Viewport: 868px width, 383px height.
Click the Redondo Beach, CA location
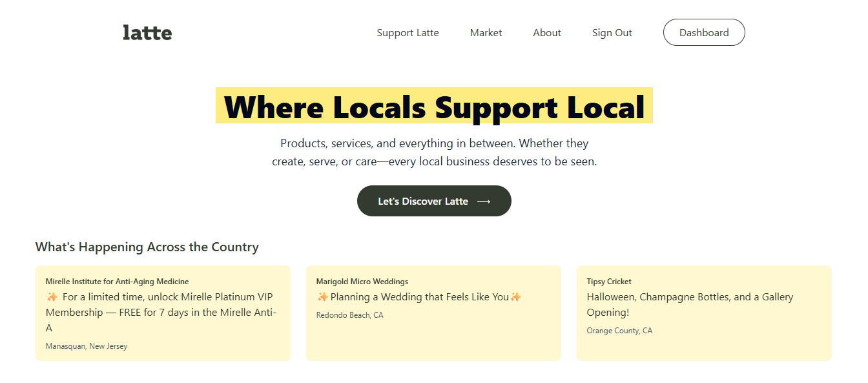[x=349, y=315]
